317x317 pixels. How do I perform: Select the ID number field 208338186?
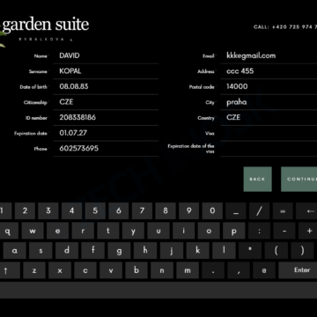(106, 118)
